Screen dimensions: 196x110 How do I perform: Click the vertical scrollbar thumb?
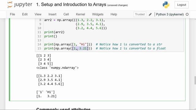click(x=195, y=80)
